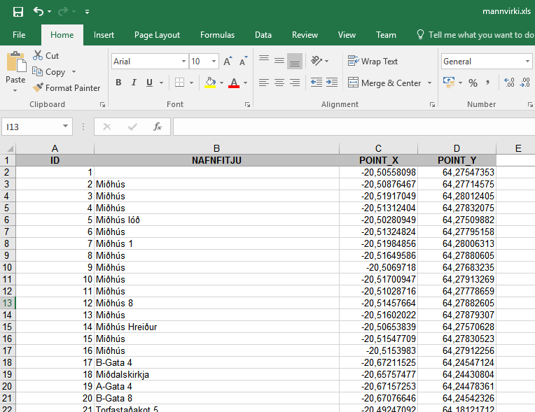
Task: Click the Insert Function fx icon
Action: tap(158, 127)
